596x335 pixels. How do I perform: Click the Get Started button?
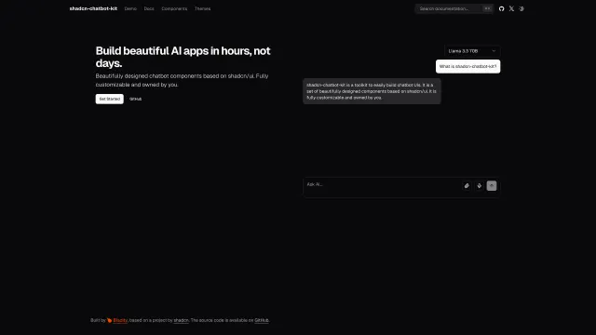point(110,99)
